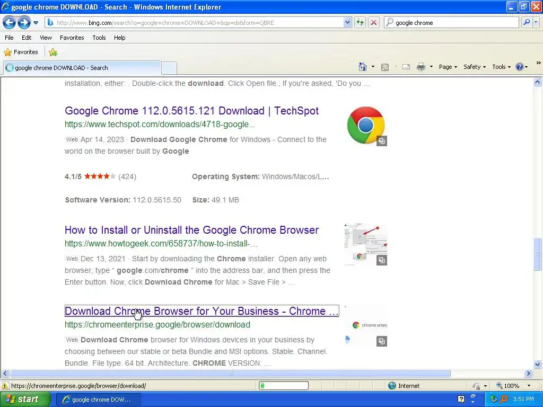Viewport: 543px width, 407px height.
Task: Open the Edit menu
Action: 27,38
